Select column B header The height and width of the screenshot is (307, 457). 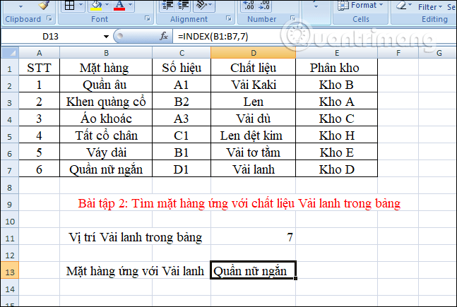point(106,53)
